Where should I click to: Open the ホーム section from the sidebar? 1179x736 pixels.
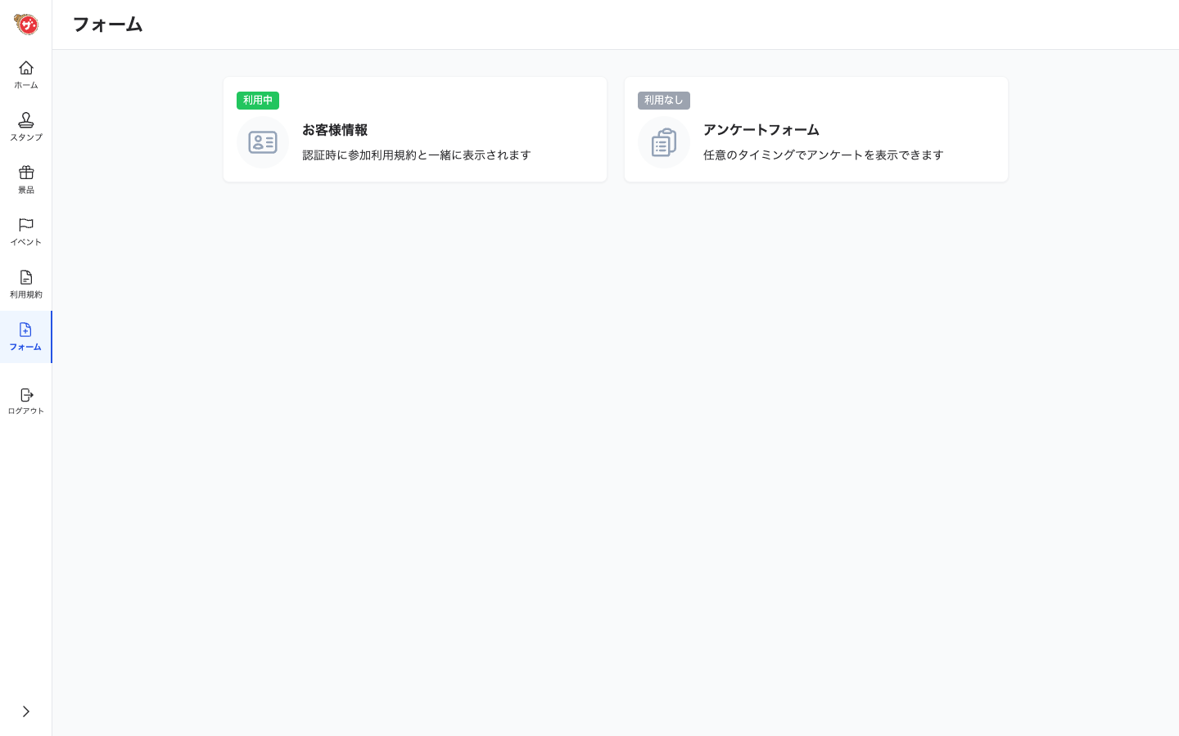pos(25,74)
